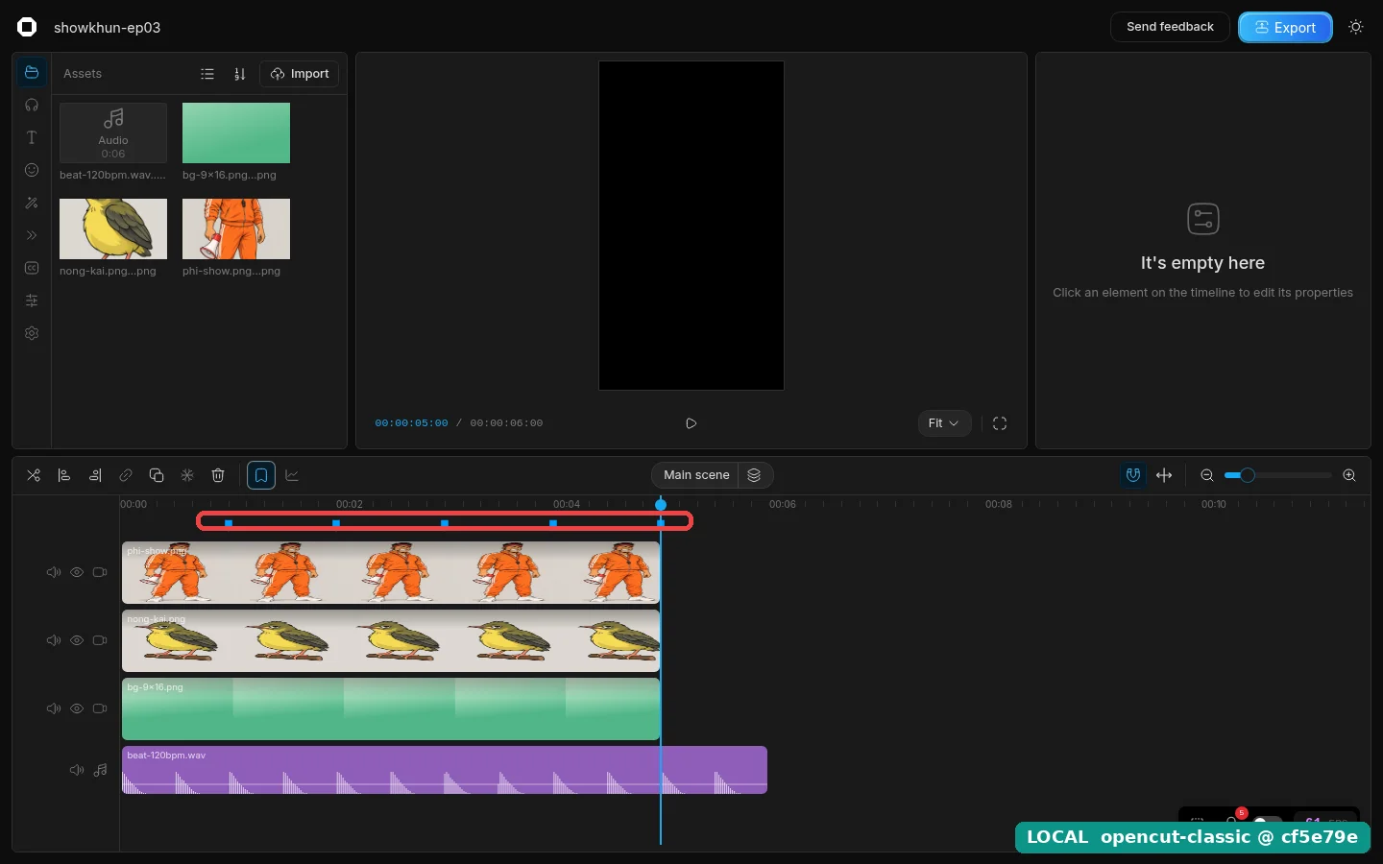This screenshot has height=864, width=1383.
Task: Toggle the light/dark theme sun icon
Action: (1356, 27)
